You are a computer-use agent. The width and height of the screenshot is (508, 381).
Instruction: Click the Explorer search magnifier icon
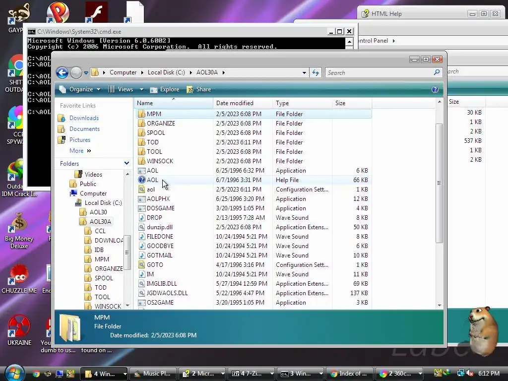437,72
